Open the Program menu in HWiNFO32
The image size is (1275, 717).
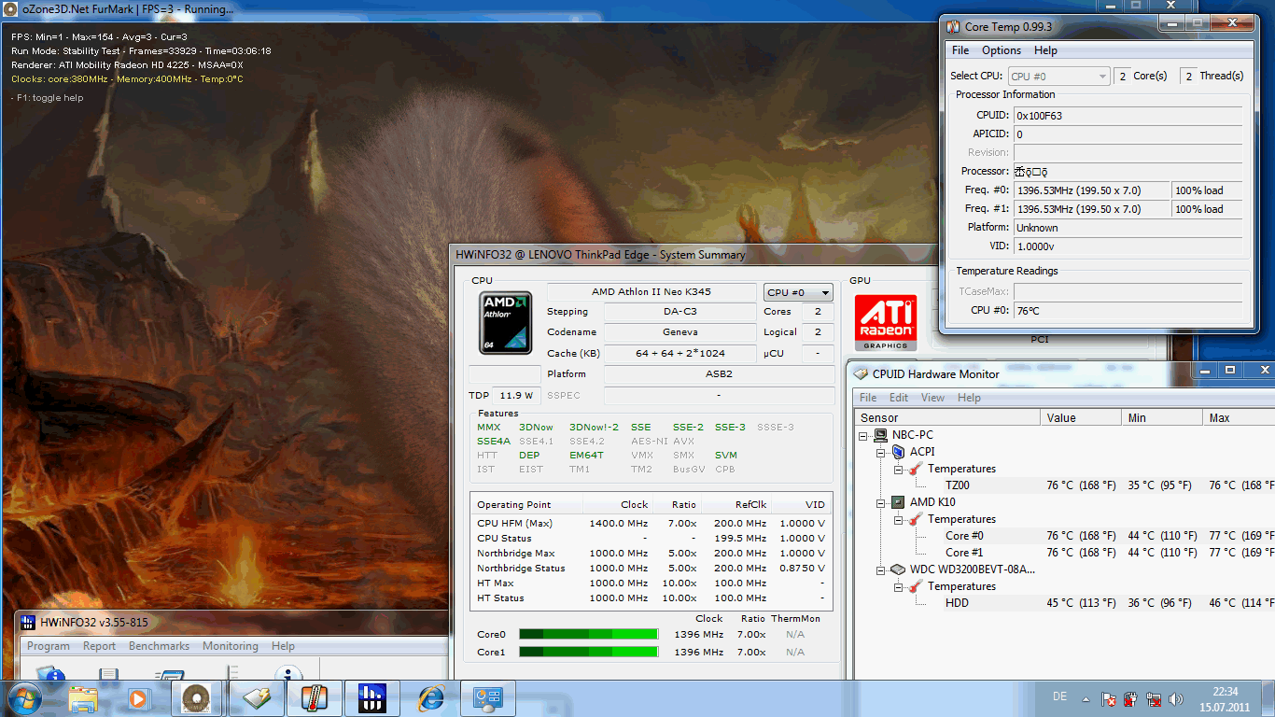pyautogui.click(x=49, y=646)
